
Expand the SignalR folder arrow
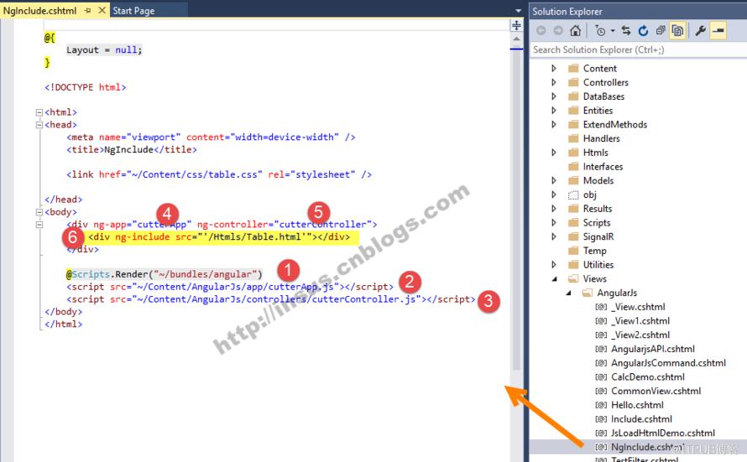[x=554, y=236]
